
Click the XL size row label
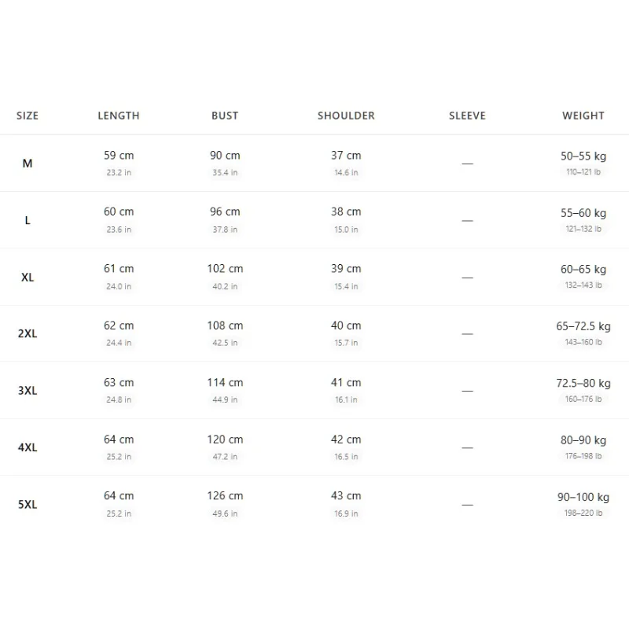point(28,278)
